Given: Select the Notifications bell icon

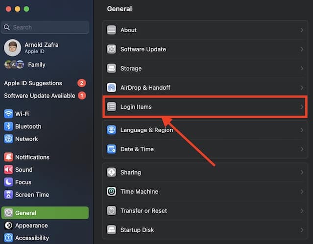Looking at the screenshot, I should pos(8,157).
